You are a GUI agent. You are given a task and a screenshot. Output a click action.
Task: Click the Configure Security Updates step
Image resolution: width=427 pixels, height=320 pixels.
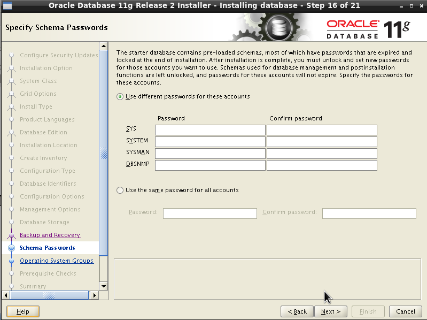[x=59, y=55]
